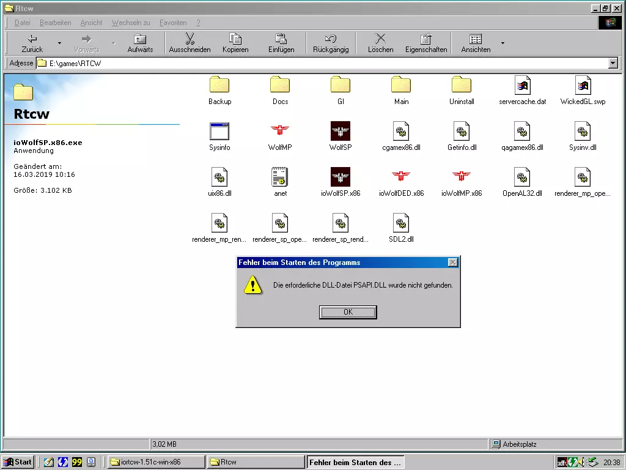Copy file using Kopieren button
This screenshot has width=626, height=470.
[235, 43]
